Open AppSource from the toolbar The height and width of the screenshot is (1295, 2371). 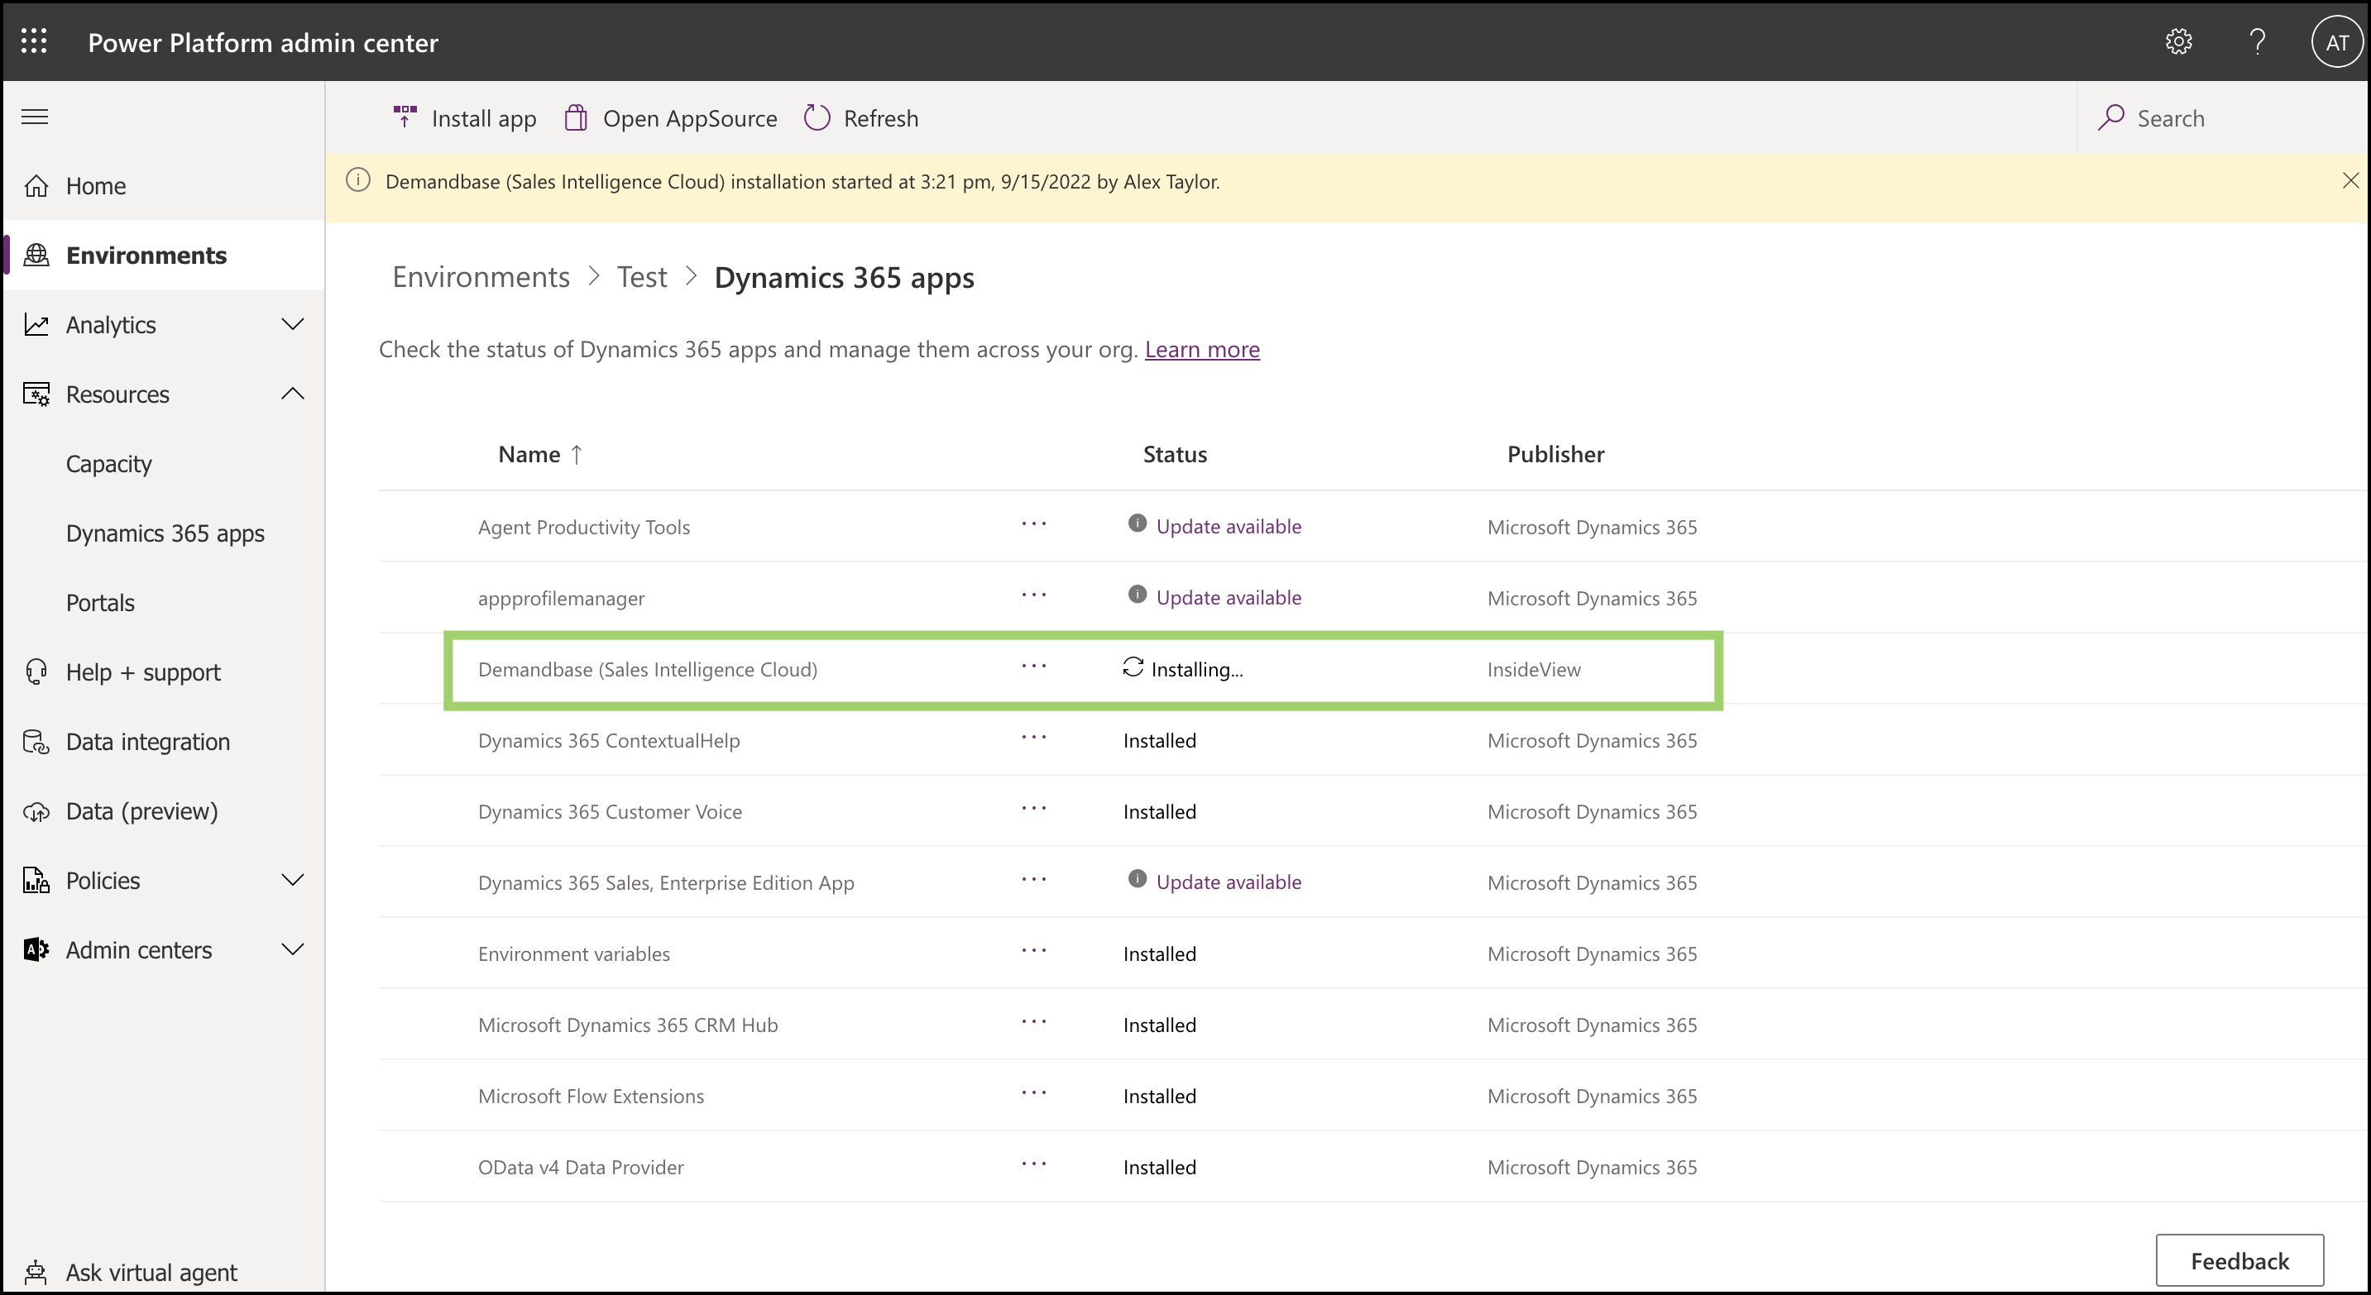(671, 117)
